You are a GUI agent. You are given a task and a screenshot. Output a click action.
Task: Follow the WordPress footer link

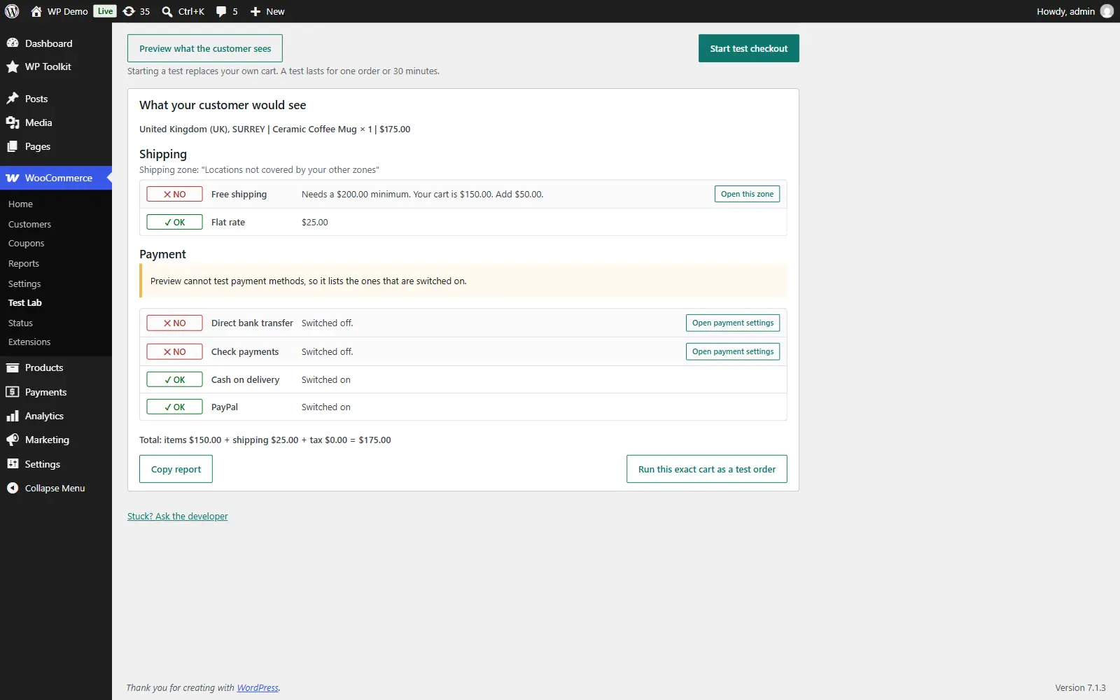258,688
